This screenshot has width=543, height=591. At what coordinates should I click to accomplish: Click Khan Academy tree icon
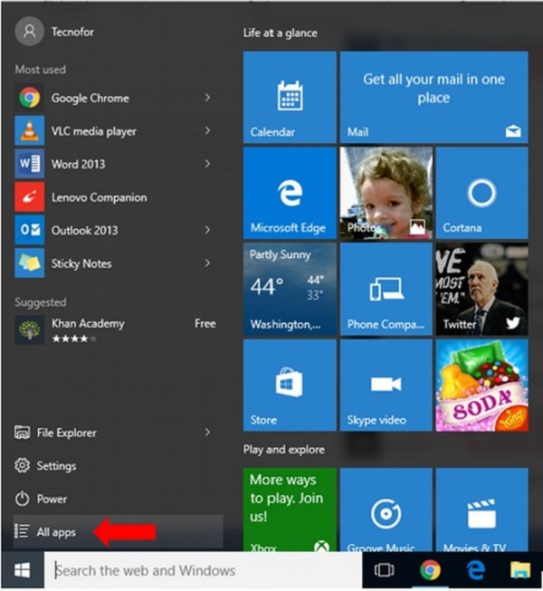click(x=29, y=329)
